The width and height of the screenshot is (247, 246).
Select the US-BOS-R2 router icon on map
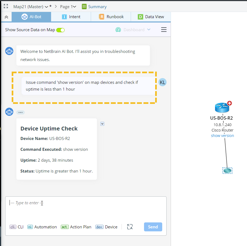coord(222,108)
